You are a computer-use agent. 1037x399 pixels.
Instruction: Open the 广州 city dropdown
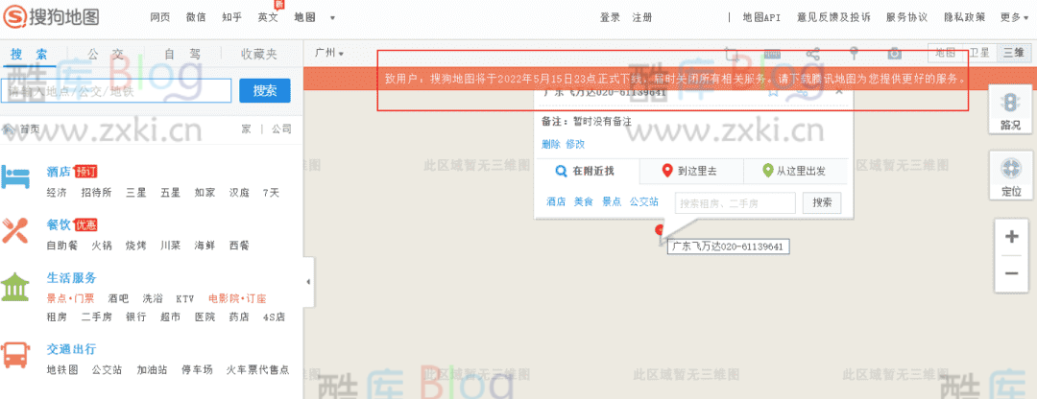pos(329,53)
